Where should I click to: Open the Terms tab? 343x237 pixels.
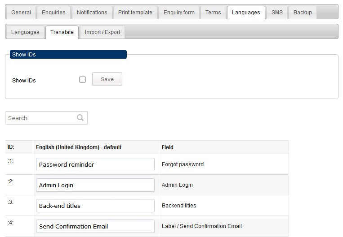[x=213, y=13]
